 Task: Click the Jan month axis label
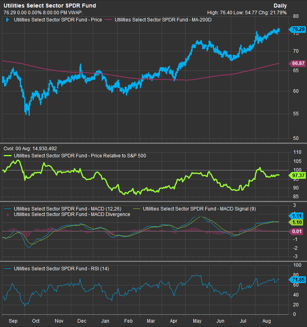105,321
